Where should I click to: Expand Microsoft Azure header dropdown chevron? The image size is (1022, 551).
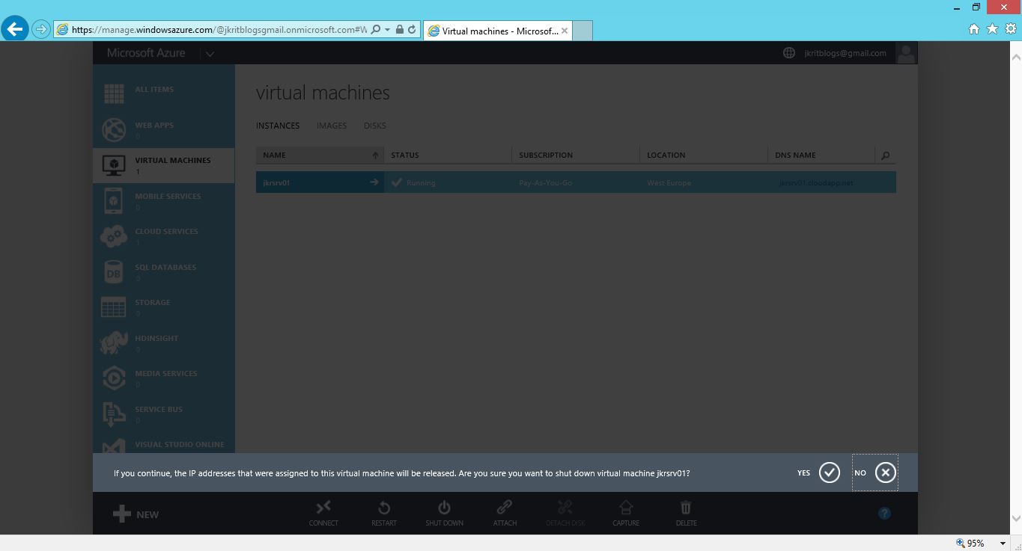tap(210, 54)
